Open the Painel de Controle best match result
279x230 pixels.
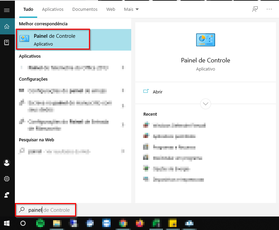tap(73, 39)
